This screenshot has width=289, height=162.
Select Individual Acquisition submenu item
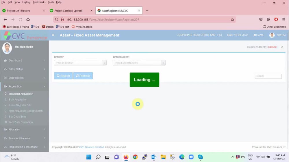[x=21, y=94]
